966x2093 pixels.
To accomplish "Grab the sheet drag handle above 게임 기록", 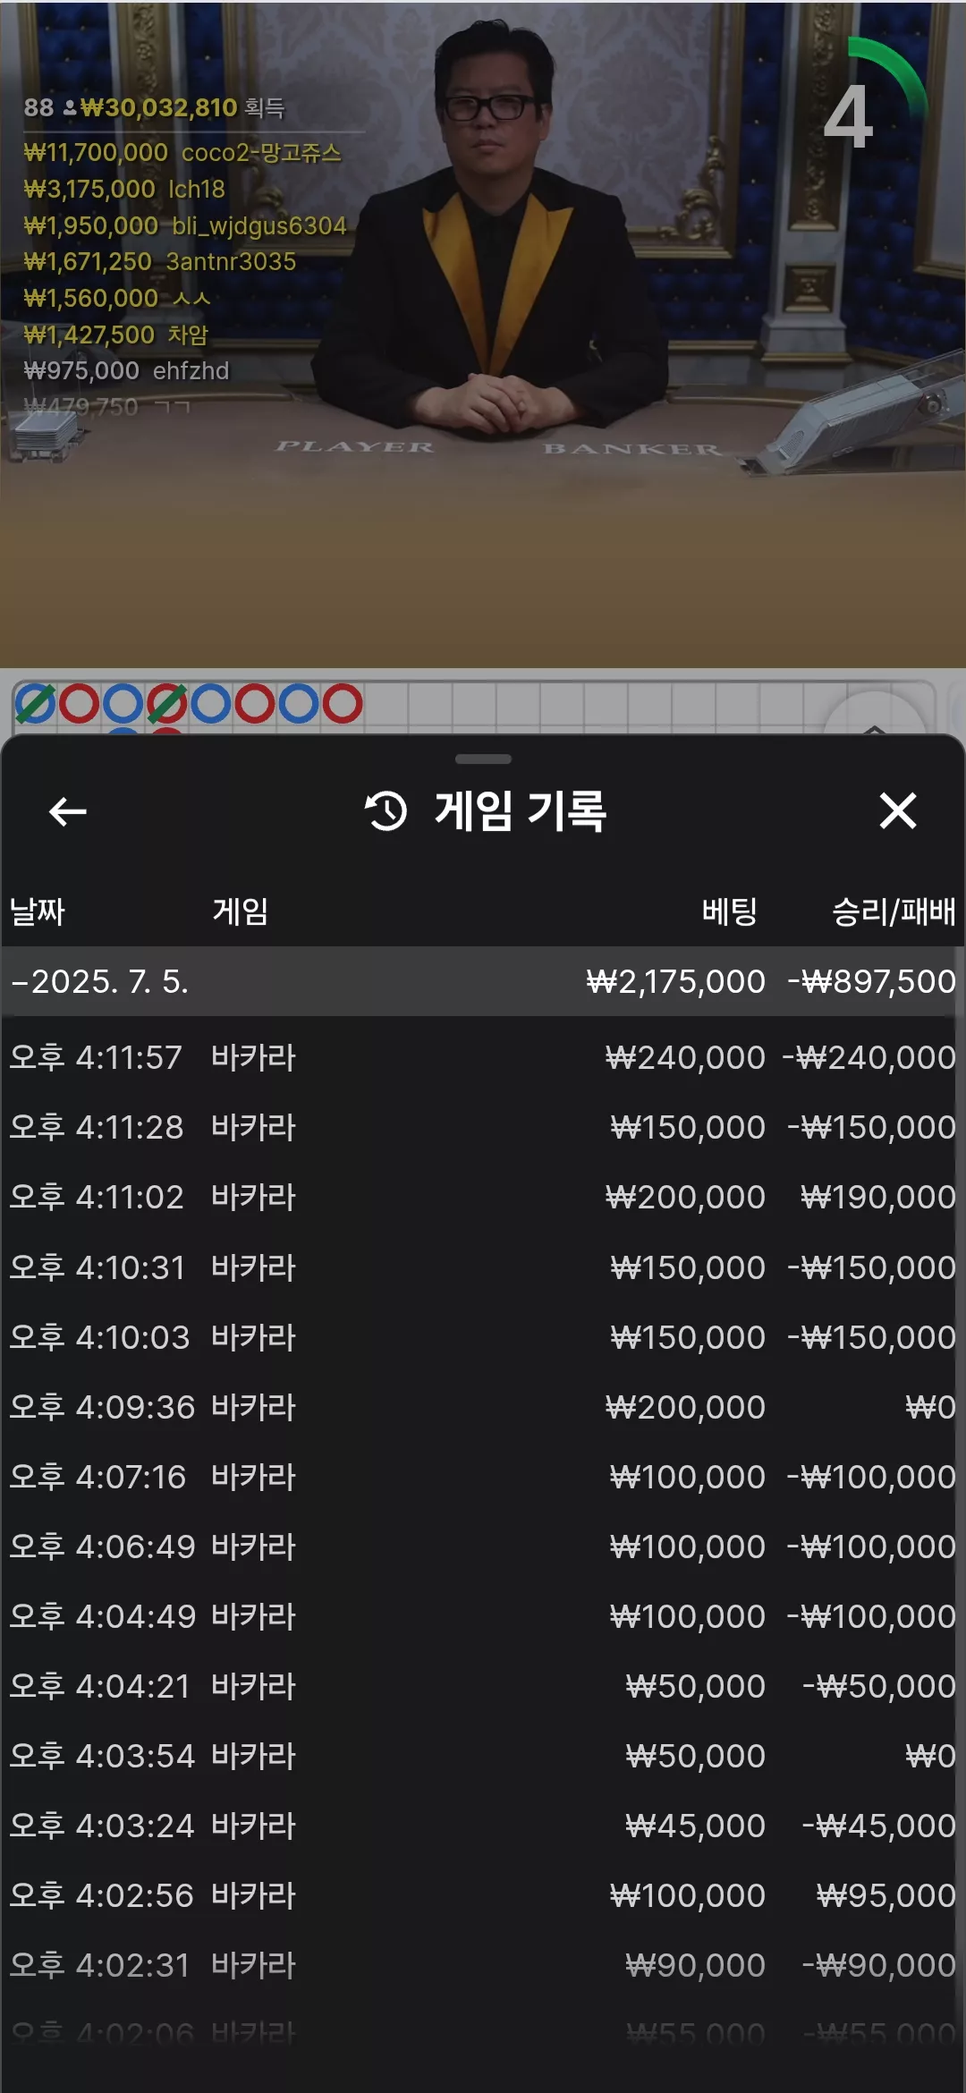I will pos(483,758).
